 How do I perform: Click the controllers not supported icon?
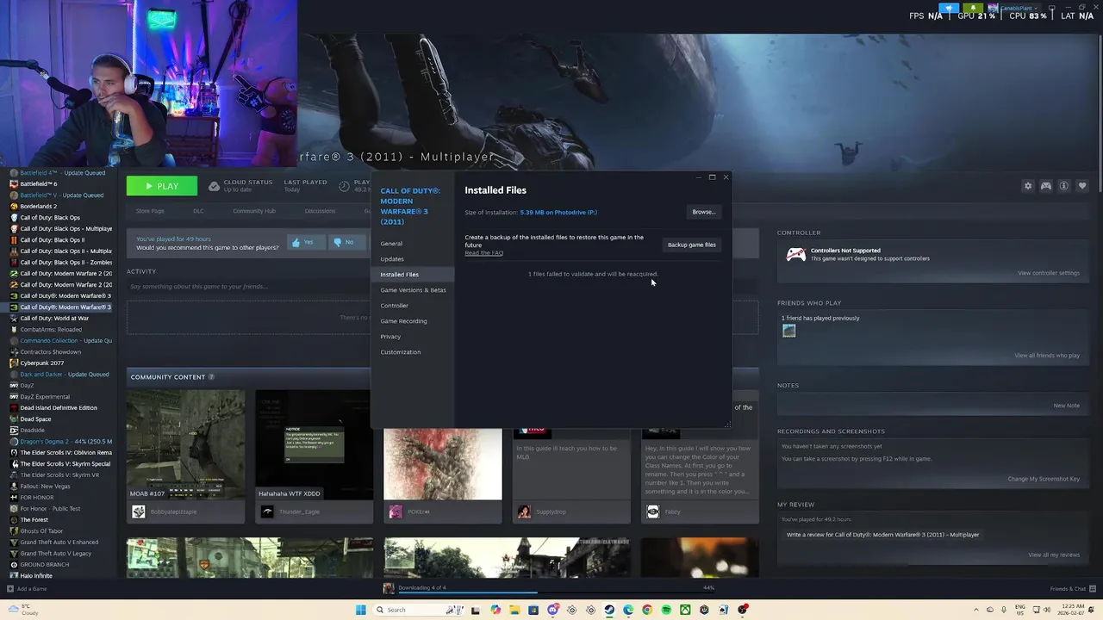pyautogui.click(x=796, y=254)
